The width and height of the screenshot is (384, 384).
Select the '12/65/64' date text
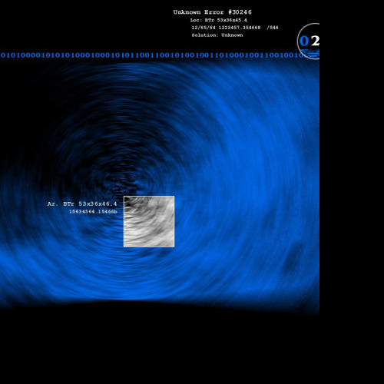[x=204, y=28]
